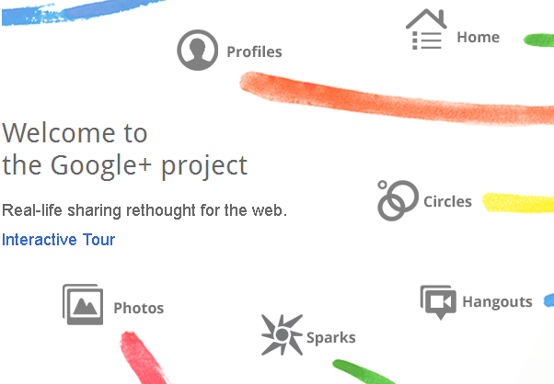Select the Profiles text label

tap(254, 51)
